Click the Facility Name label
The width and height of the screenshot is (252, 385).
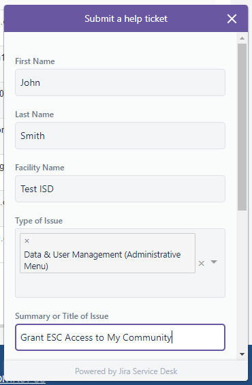pos(40,168)
